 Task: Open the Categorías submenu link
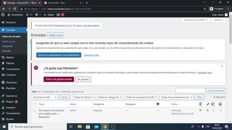(x=7, y=46)
